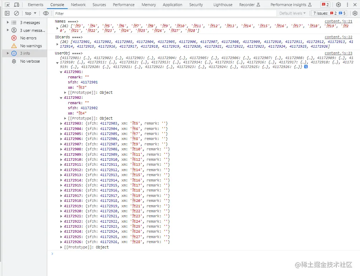Open the Application tab
The width and height of the screenshot is (360, 276).
pyautogui.click(x=172, y=5)
